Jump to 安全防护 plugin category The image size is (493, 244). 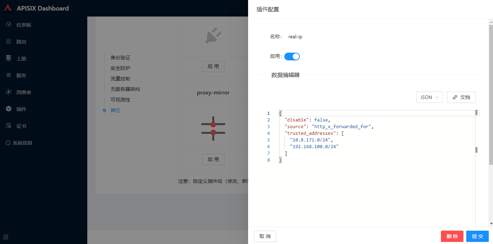tap(120, 68)
